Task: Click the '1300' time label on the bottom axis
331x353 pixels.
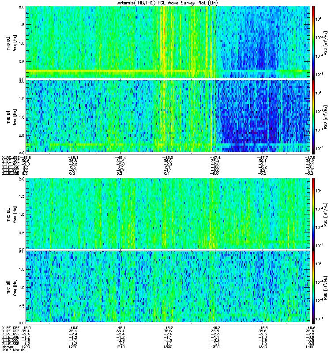Action: coord(168,347)
